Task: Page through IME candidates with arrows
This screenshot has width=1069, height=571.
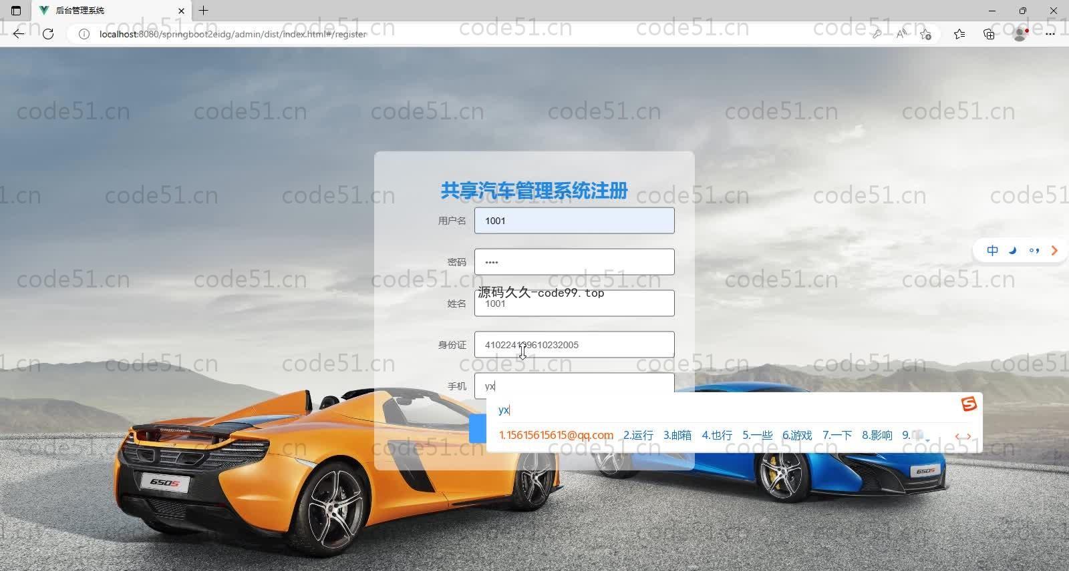Action: point(963,437)
